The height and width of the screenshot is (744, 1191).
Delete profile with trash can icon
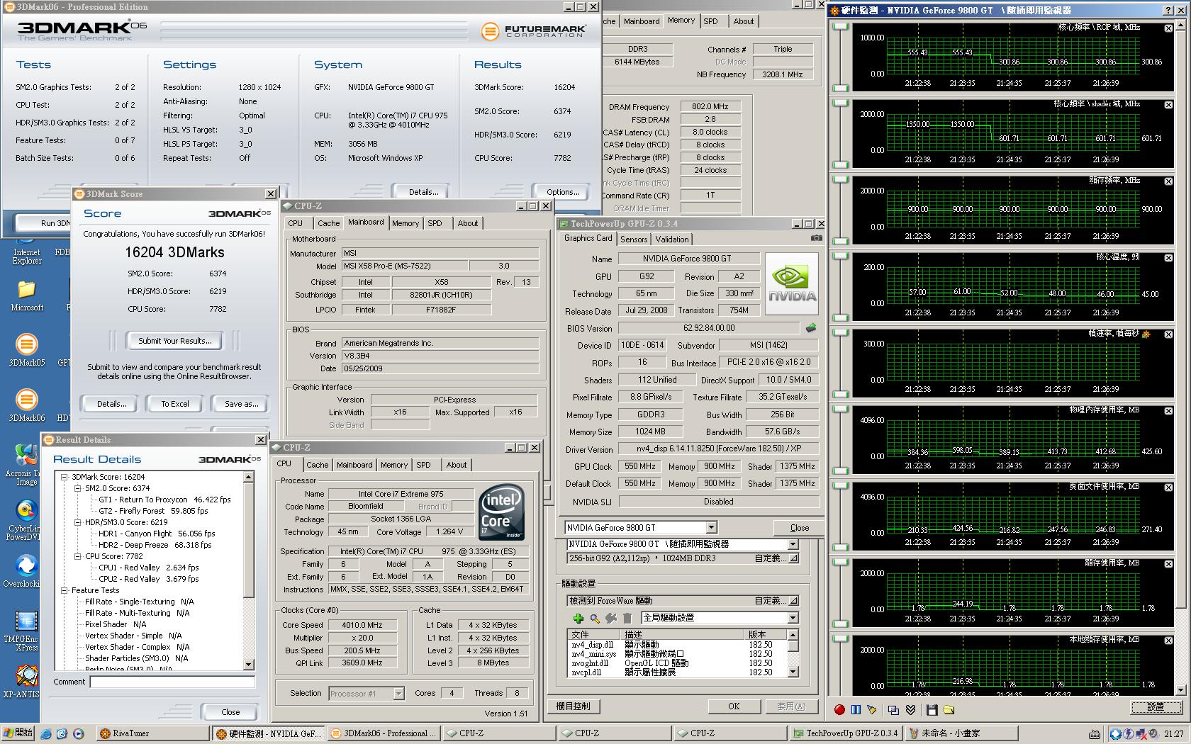pos(627,618)
